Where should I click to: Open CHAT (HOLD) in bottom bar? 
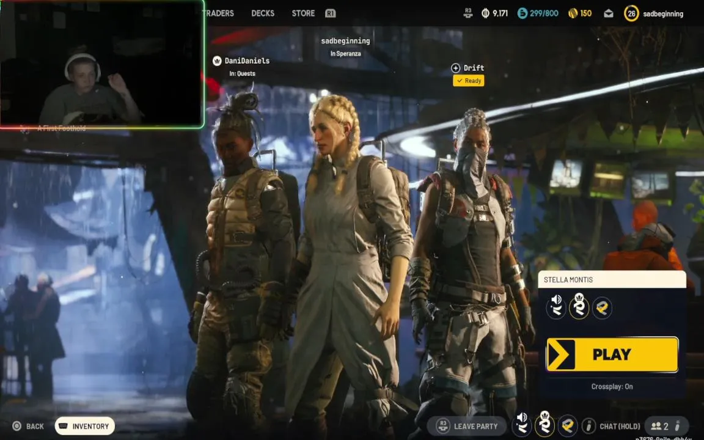point(620,426)
